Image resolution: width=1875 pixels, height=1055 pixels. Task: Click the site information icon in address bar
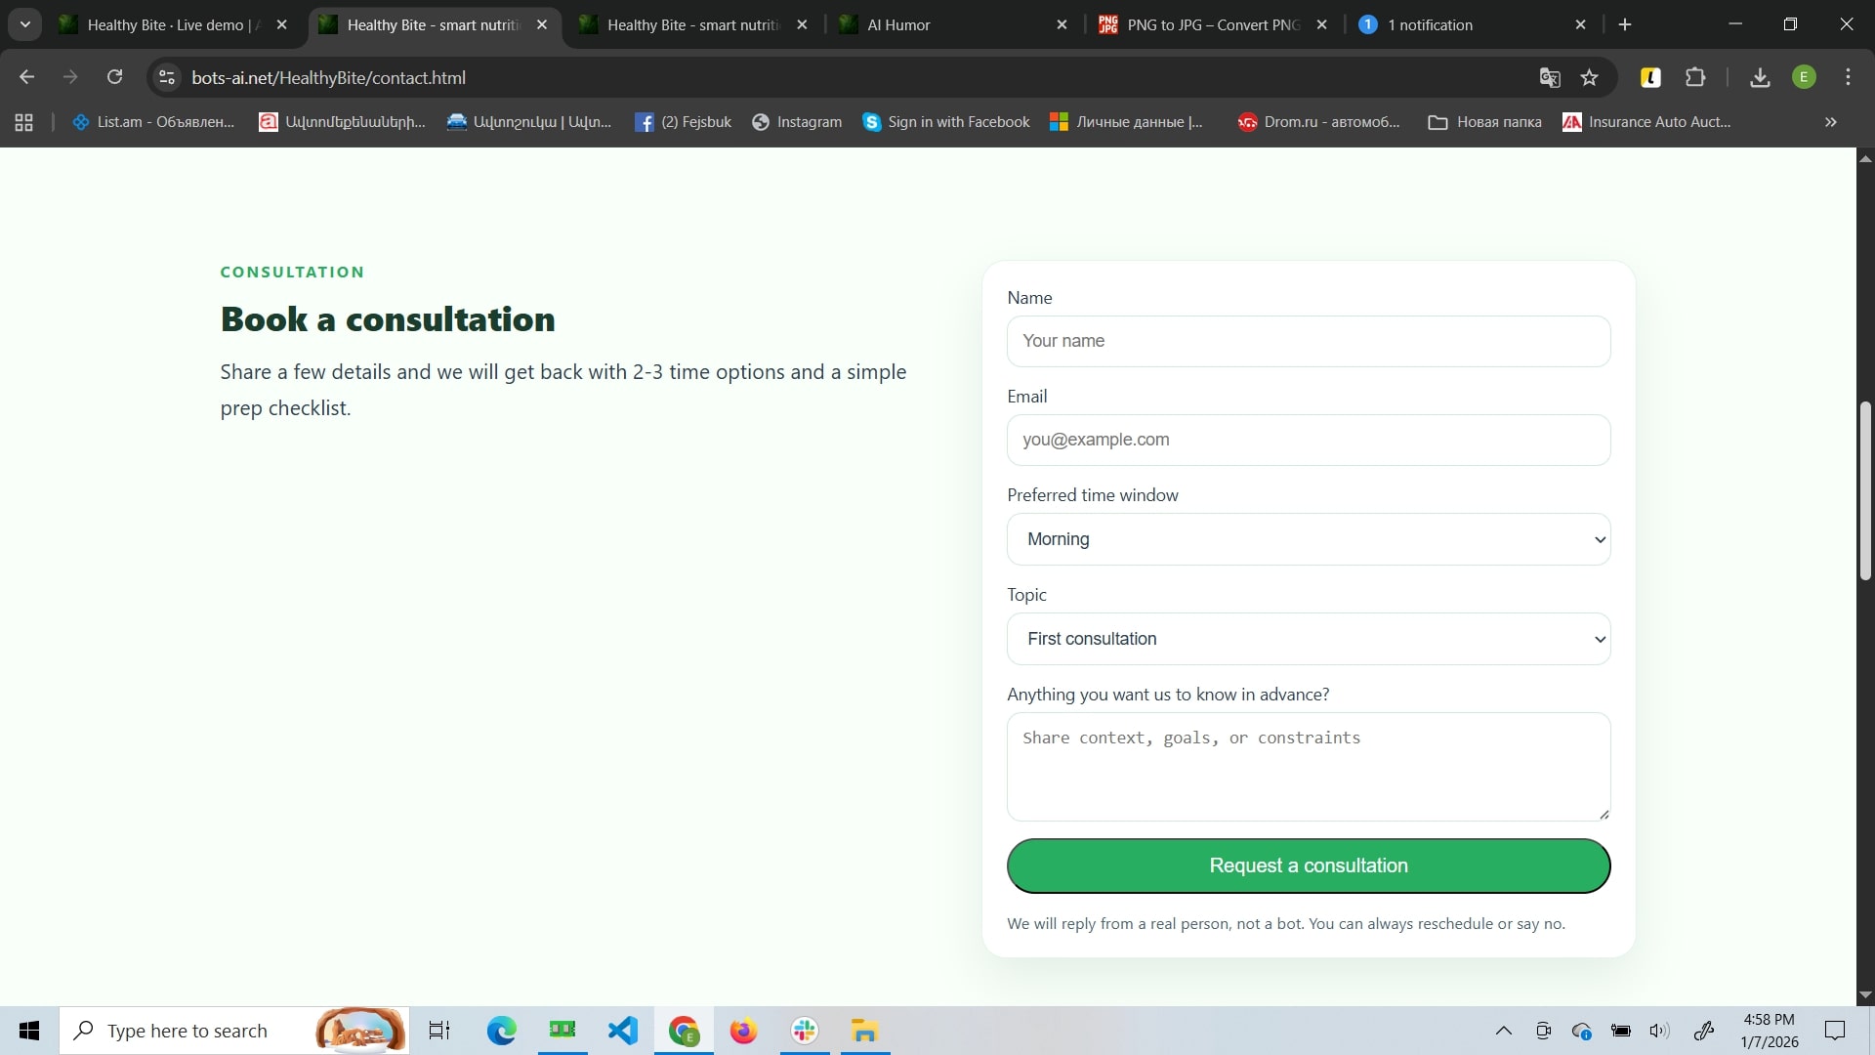(167, 77)
